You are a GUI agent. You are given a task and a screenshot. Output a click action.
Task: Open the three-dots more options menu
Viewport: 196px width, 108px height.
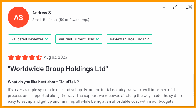pos(186,9)
